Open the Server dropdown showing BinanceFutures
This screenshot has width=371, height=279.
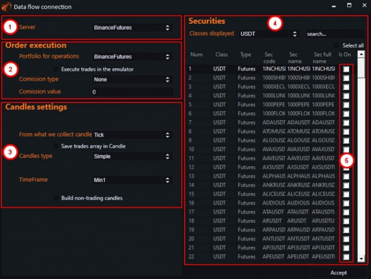click(132, 27)
